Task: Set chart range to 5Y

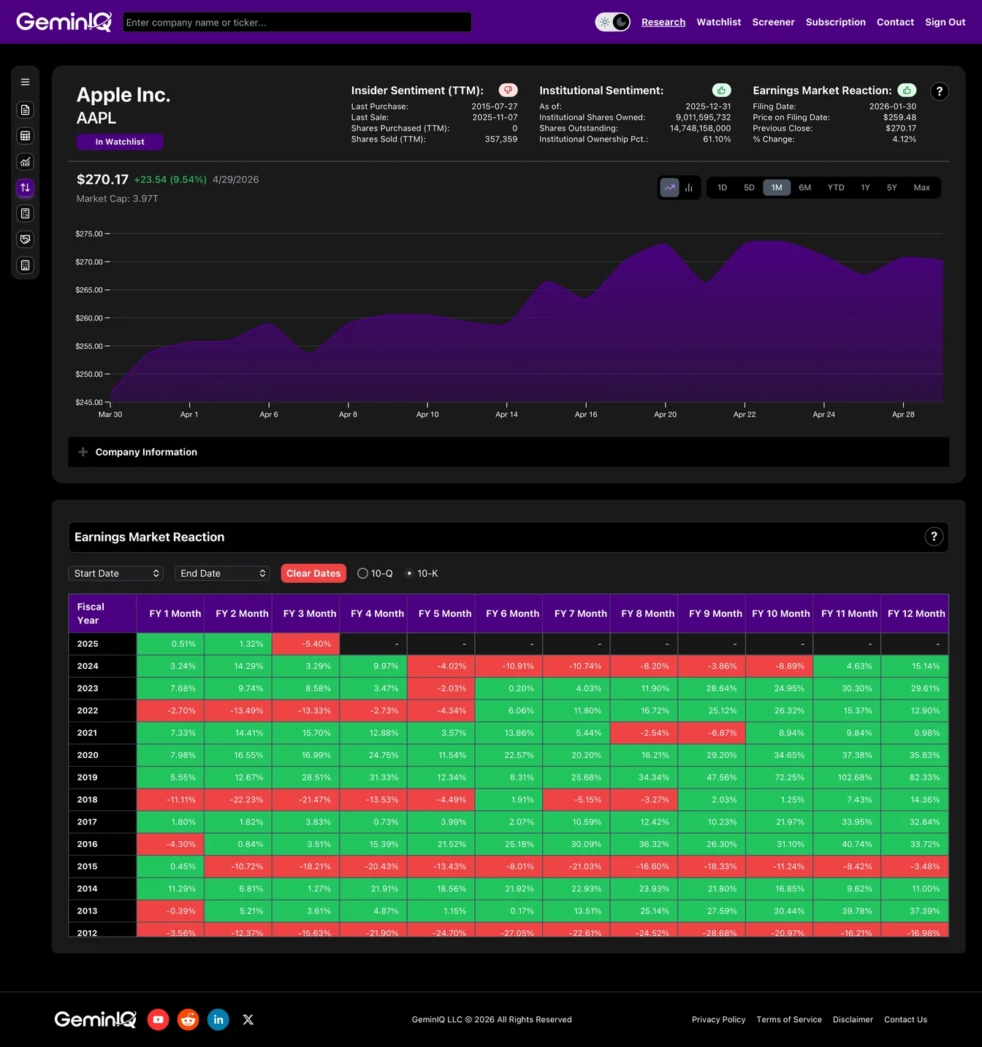Action: pos(891,188)
